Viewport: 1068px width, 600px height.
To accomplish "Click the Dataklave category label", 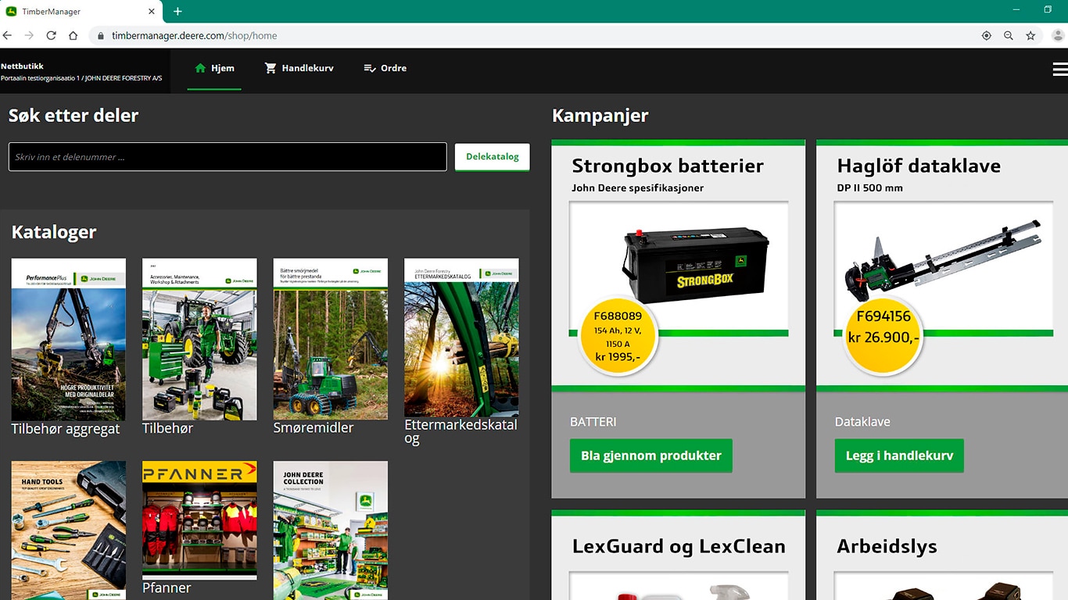I will click(x=862, y=422).
